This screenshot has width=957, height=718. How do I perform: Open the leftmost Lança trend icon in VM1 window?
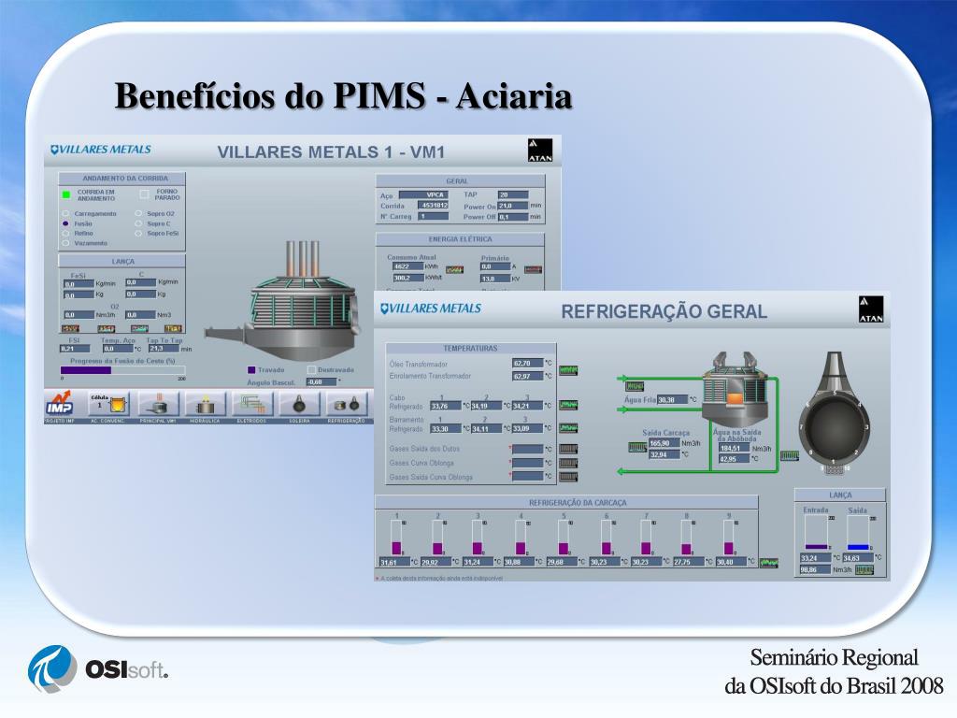click(x=71, y=328)
